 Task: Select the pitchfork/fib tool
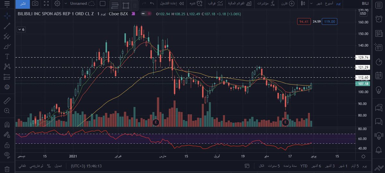[7, 36]
